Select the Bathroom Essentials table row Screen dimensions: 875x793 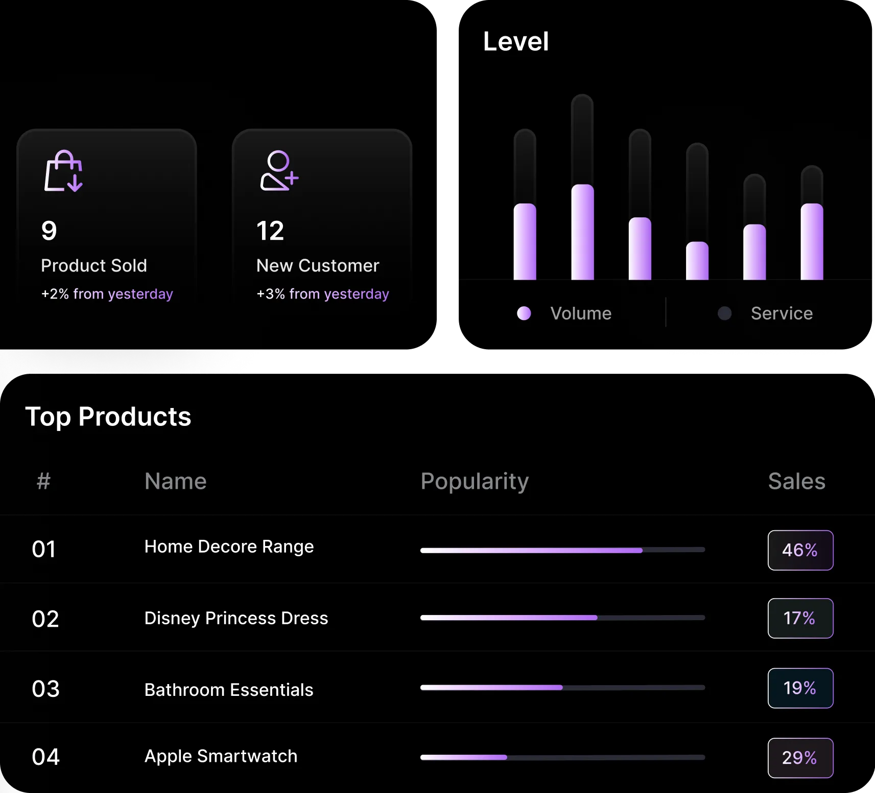click(229, 689)
